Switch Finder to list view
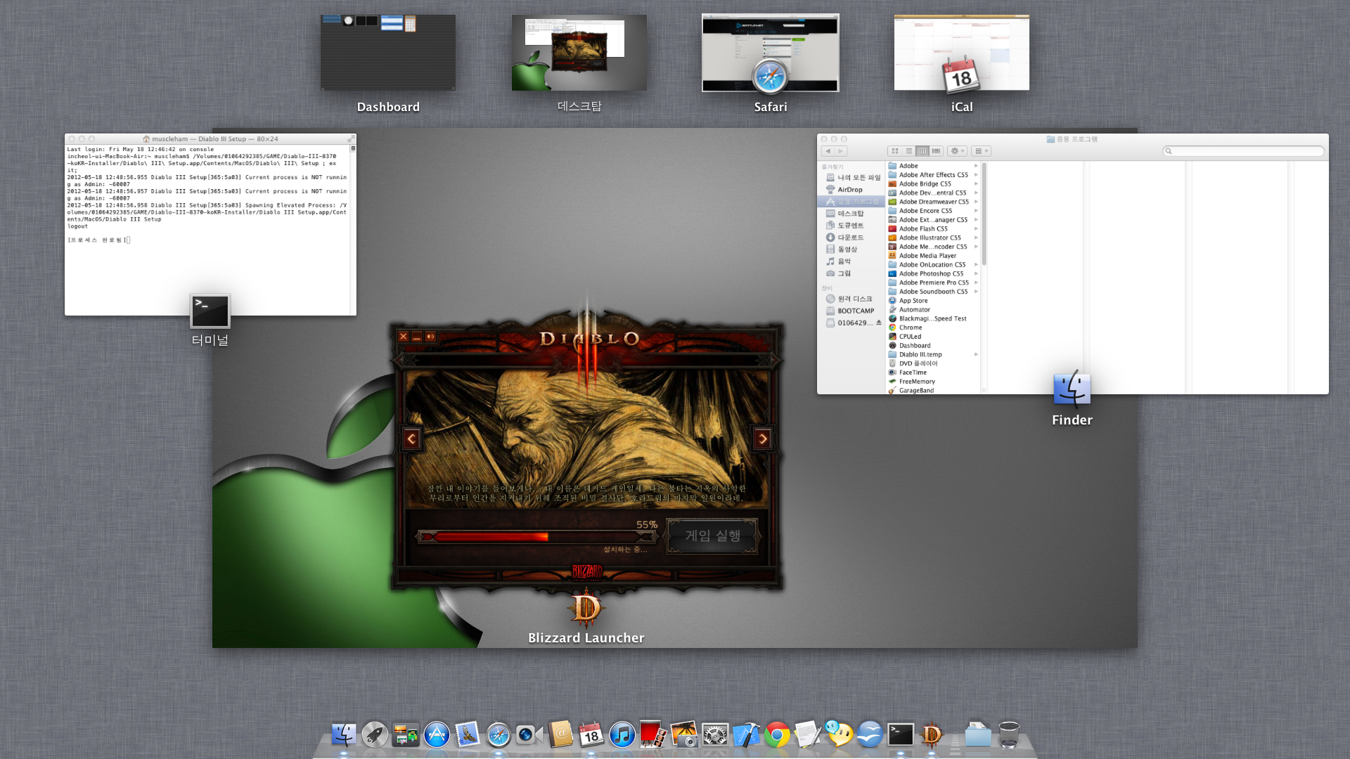1350x759 pixels. click(x=909, y=151)
